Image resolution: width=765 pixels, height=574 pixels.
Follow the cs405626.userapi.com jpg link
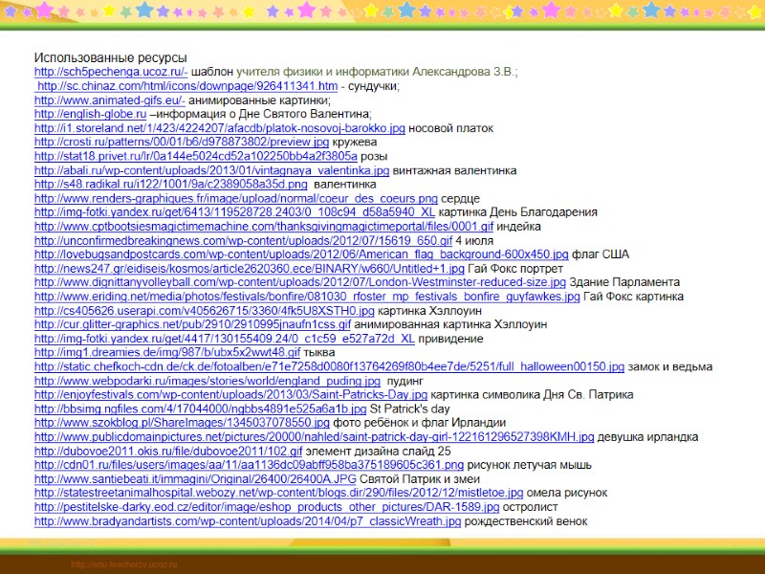[x=205, y=310]
